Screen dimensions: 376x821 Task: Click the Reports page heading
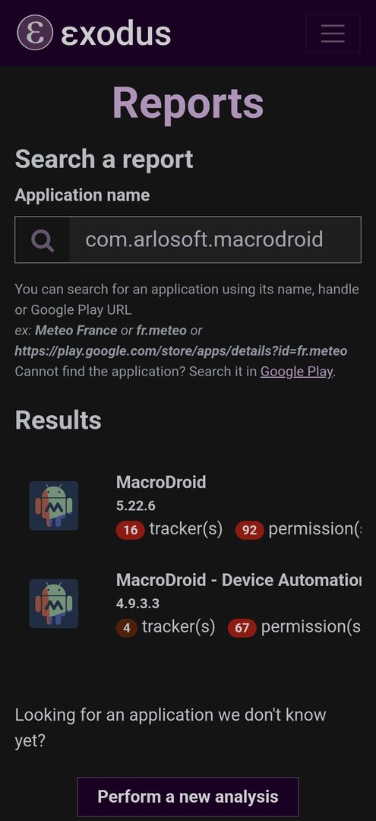(x=188, y=103)
